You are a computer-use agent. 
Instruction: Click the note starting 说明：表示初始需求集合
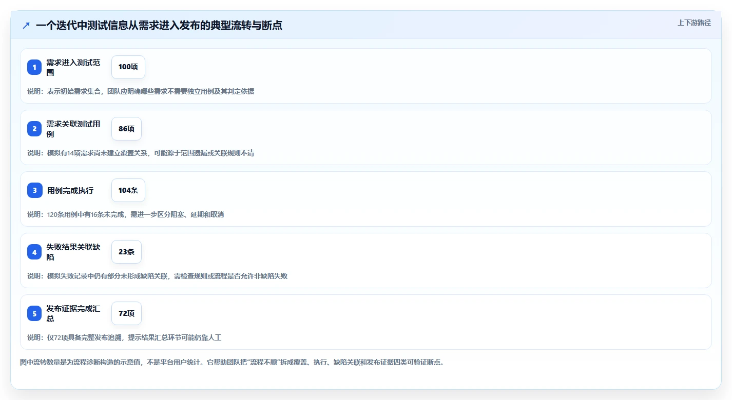point(141,91)
